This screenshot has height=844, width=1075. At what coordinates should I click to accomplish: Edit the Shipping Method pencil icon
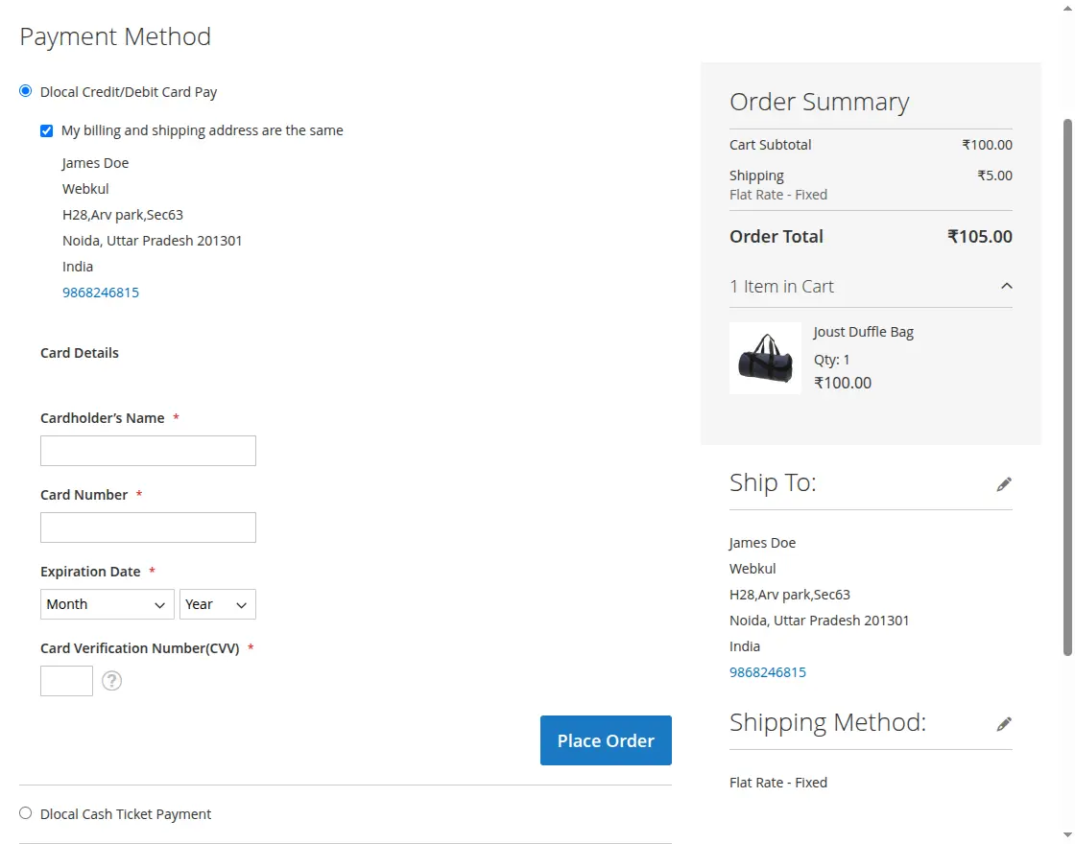[x=1004, y=724]
